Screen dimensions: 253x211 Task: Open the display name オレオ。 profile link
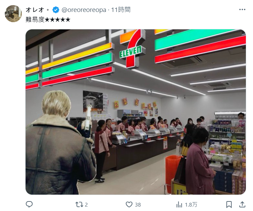[38, 10]
